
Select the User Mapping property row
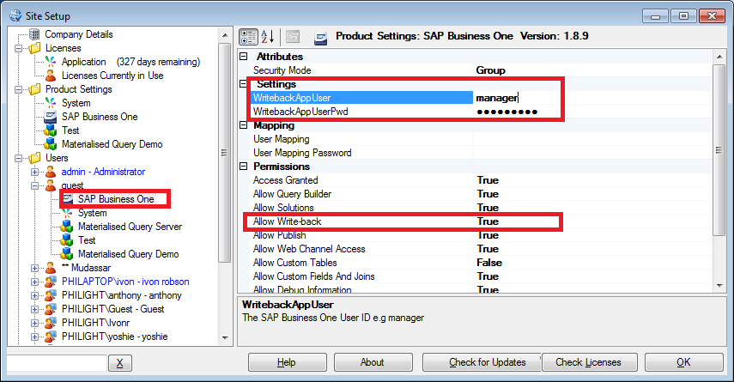coord(482,139)
